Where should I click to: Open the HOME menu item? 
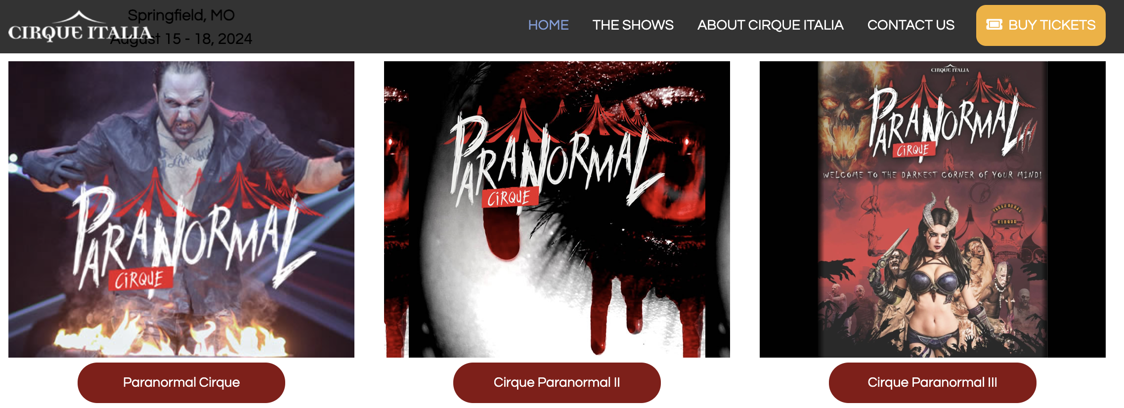[548, 25]
